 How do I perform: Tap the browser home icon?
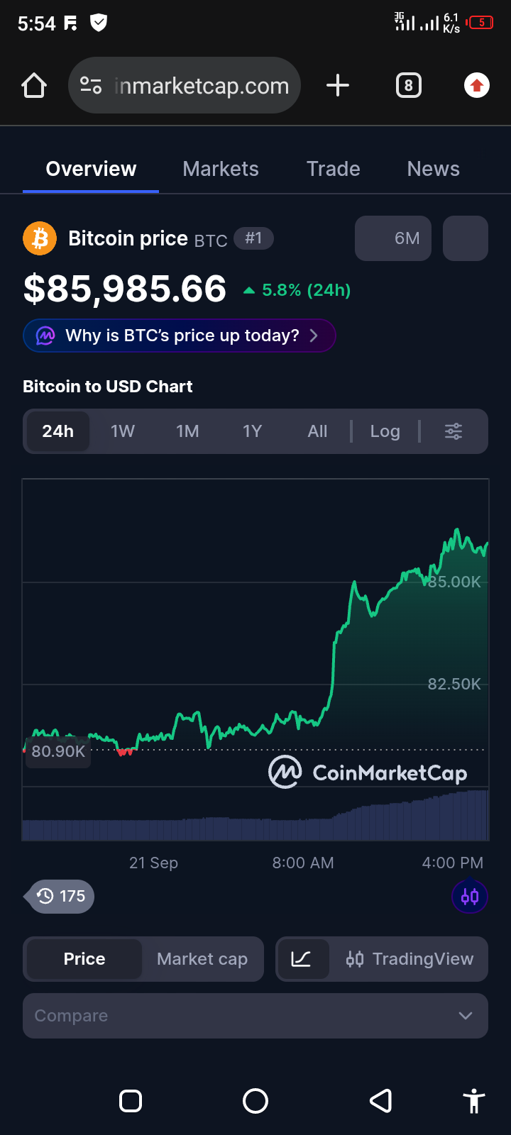pyautogui.click(x=34, y=86)
